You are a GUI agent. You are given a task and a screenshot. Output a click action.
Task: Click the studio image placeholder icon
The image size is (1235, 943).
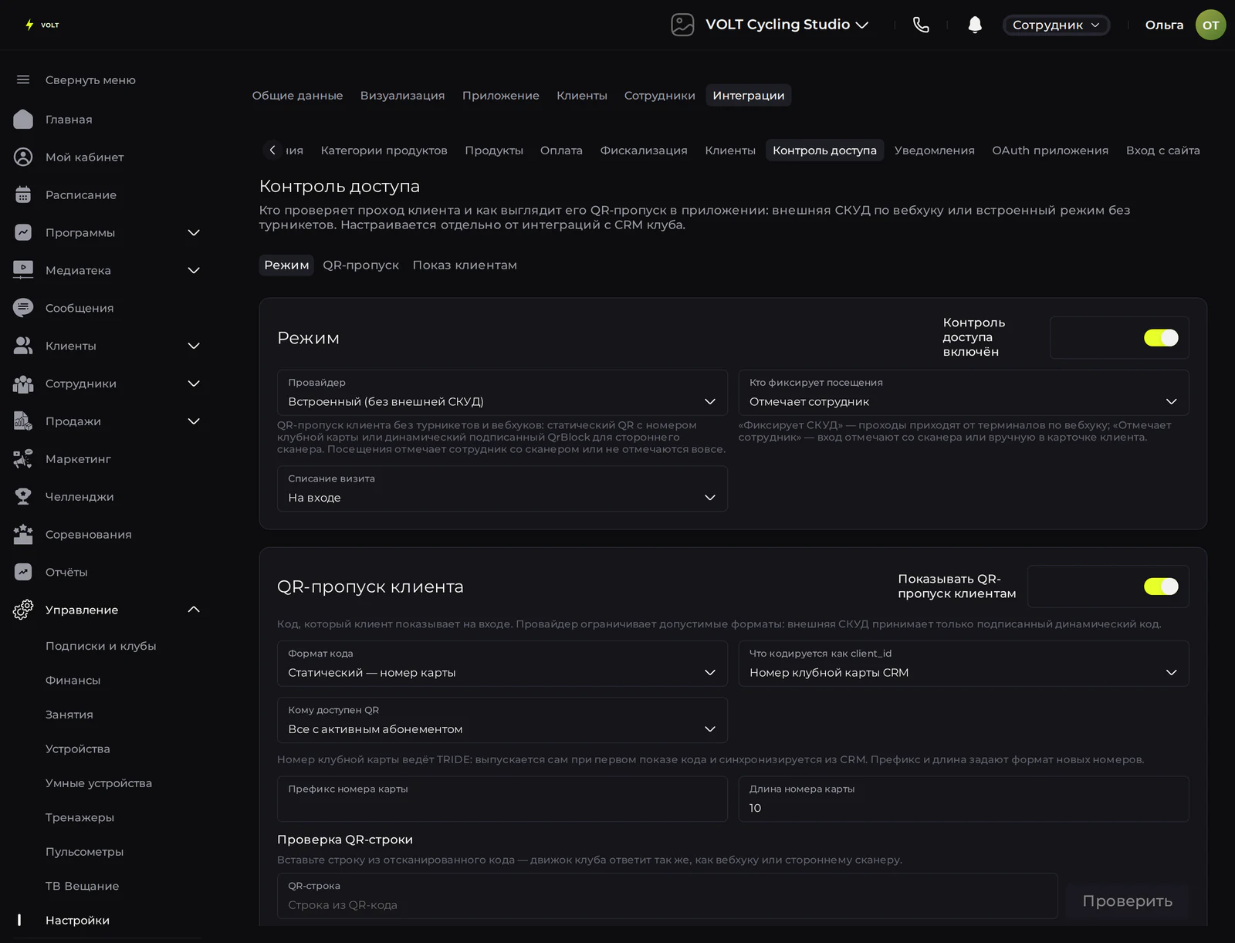pyautogui.click(x=682, y=25)
